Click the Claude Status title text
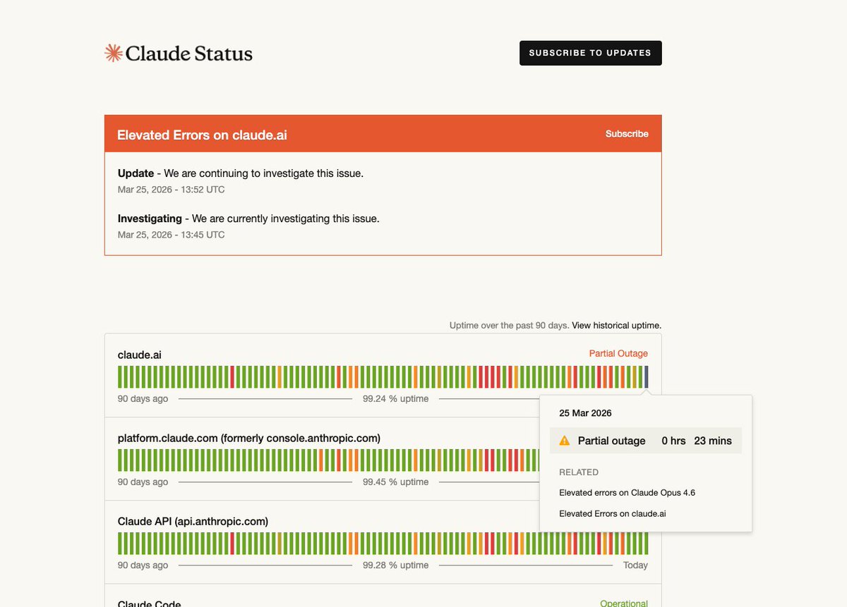This screenshot has width=847, height=607. point(188,54)
